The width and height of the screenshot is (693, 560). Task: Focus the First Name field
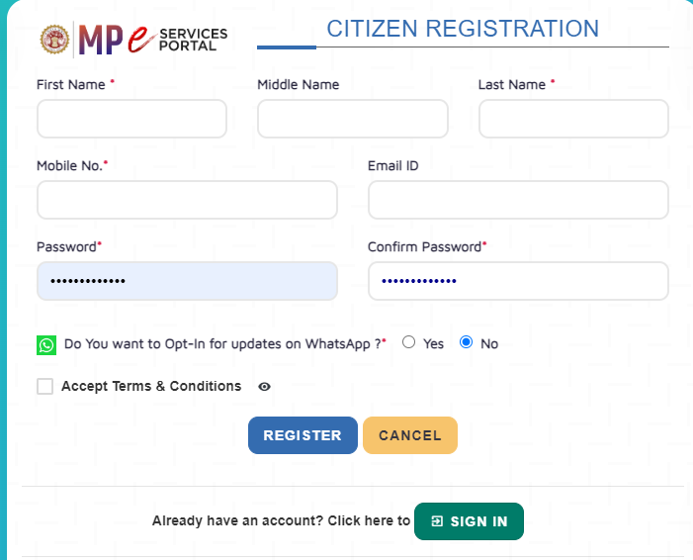(x=131, y=119)
